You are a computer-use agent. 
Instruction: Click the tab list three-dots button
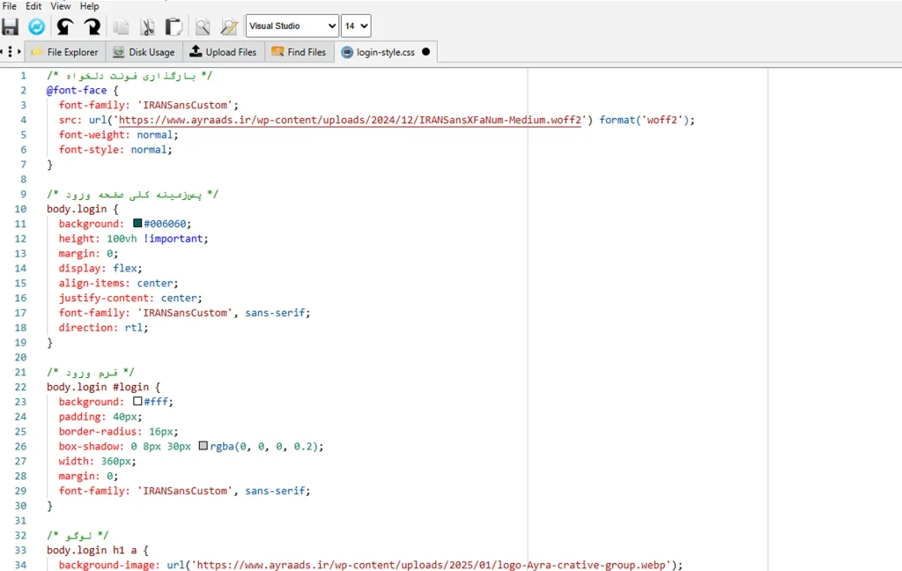[10, 52]
